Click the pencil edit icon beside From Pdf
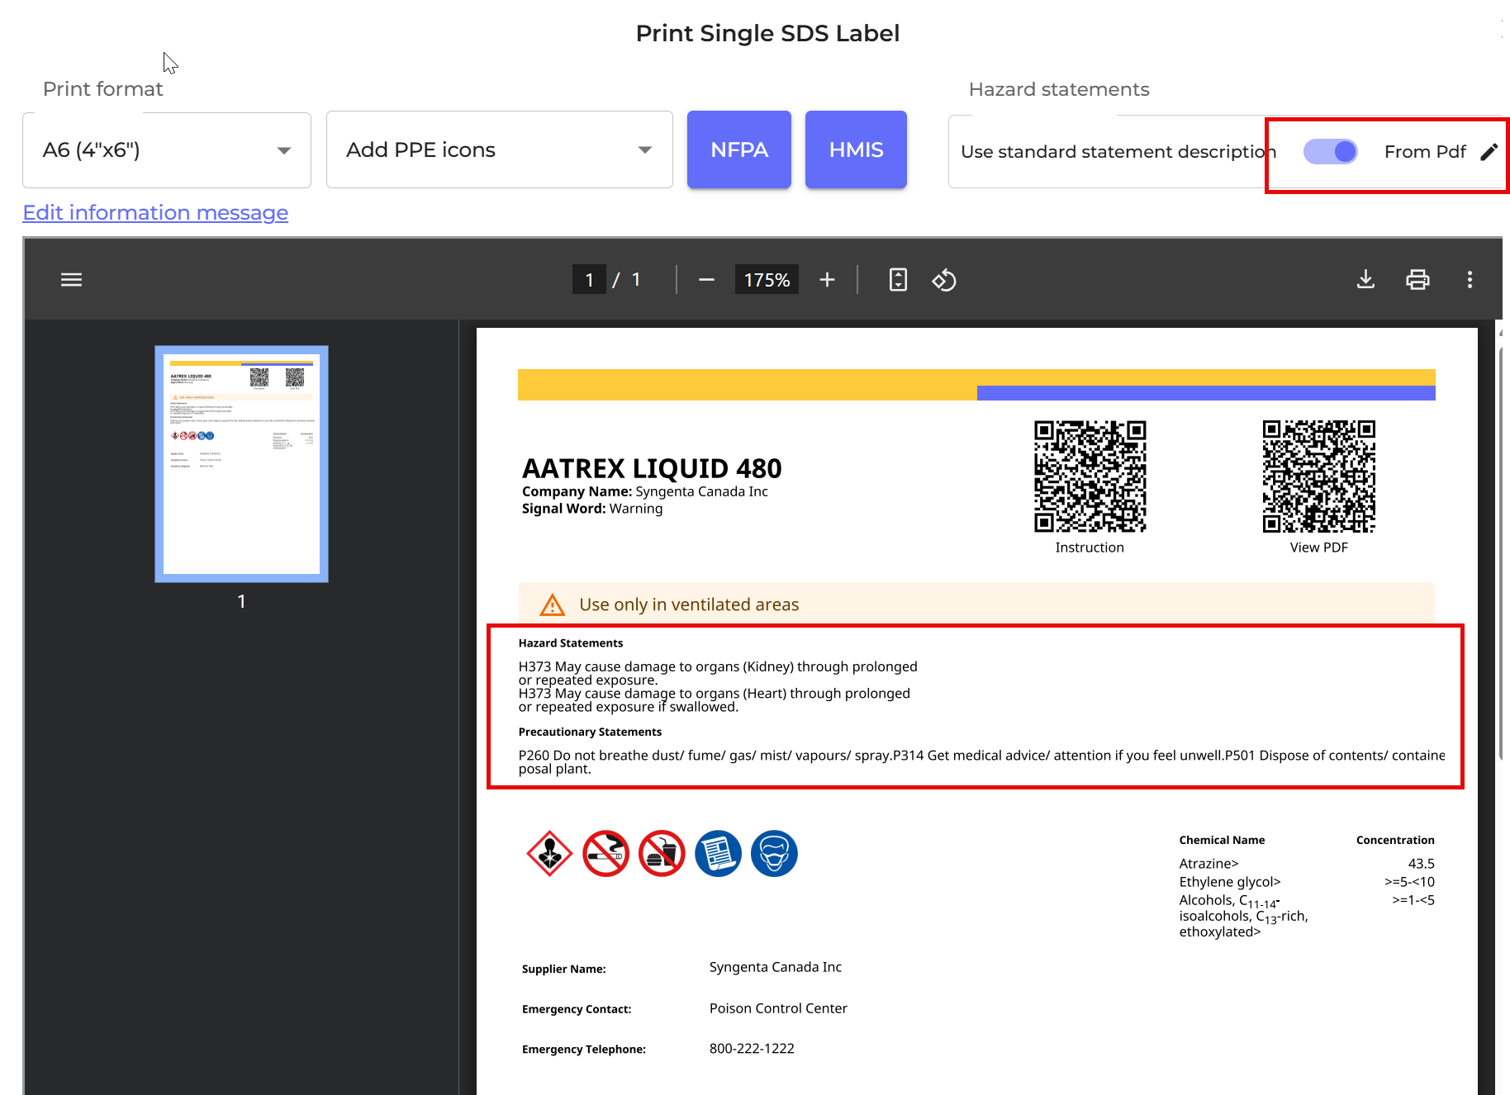Screen dimensions: 1510x1095 click(x=1489, y=152)
